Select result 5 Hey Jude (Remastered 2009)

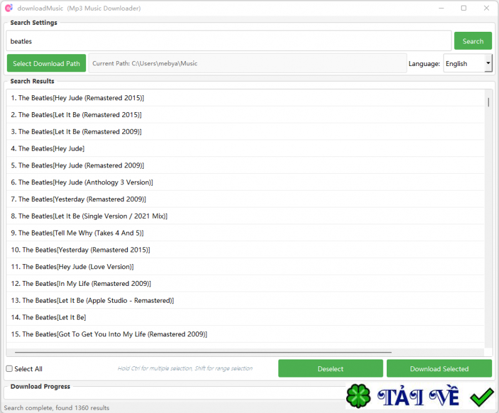pyautogui.click(x=245, y=165)
